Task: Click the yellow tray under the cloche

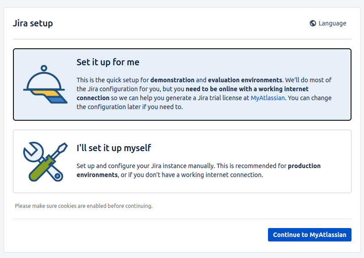Action: 45,93
